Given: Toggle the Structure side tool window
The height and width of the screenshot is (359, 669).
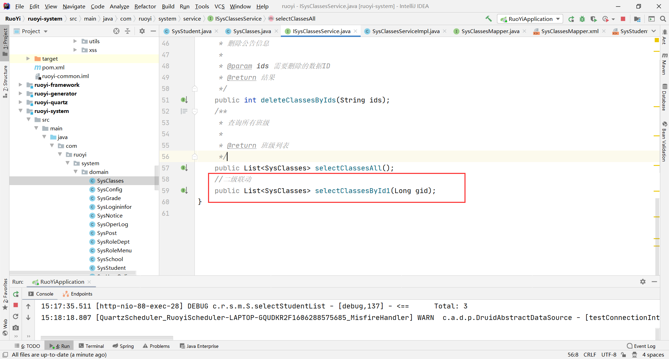Looking at the screenshot, I should (5, 81).
